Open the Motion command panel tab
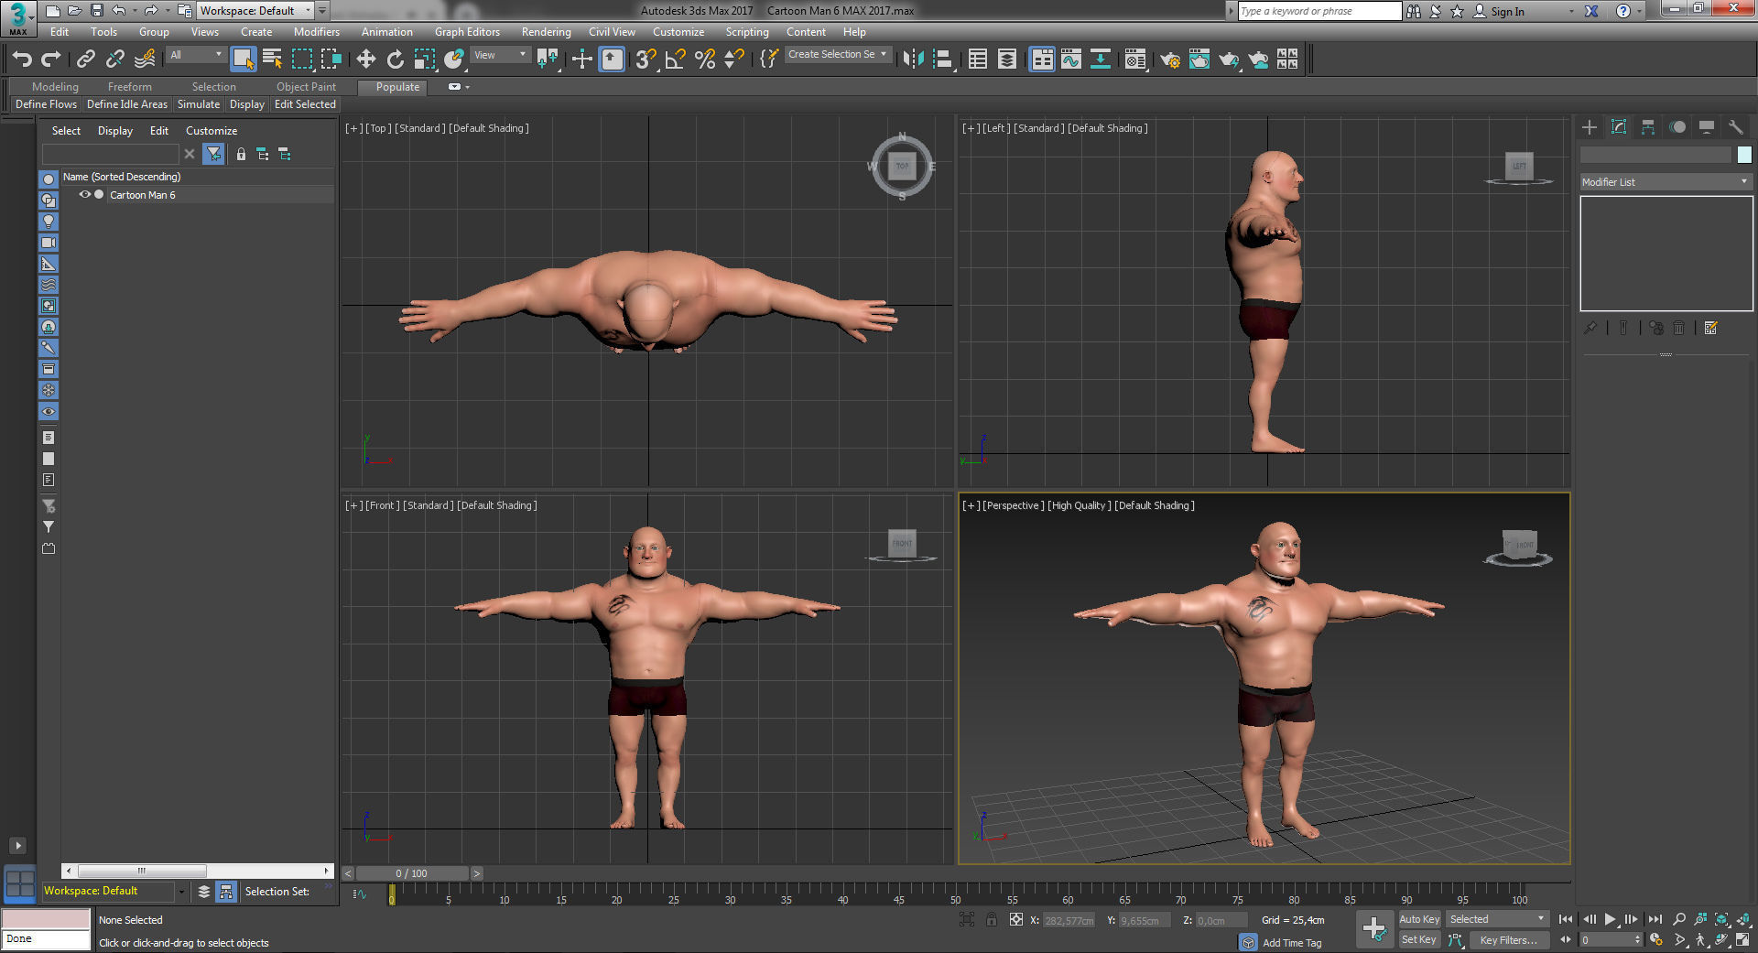The width and height of the screenshot is (1758, 953). 1677,127
